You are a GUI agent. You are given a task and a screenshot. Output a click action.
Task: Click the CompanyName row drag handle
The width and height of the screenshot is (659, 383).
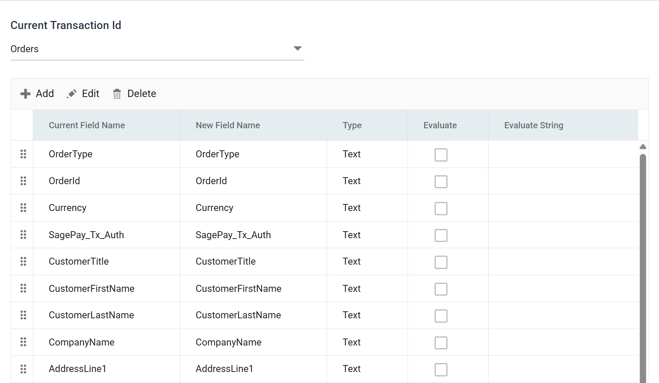tap(23, 342)
